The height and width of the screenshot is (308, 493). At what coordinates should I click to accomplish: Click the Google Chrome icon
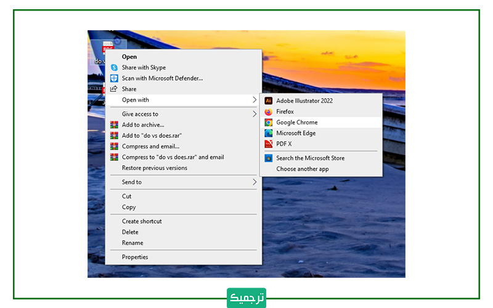268,123
